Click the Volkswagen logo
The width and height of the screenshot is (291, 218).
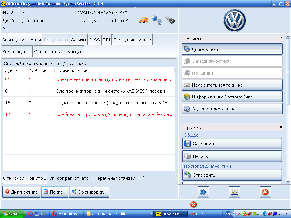[234, 20]
